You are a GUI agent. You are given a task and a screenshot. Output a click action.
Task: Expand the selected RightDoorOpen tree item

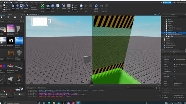(164, 33)
